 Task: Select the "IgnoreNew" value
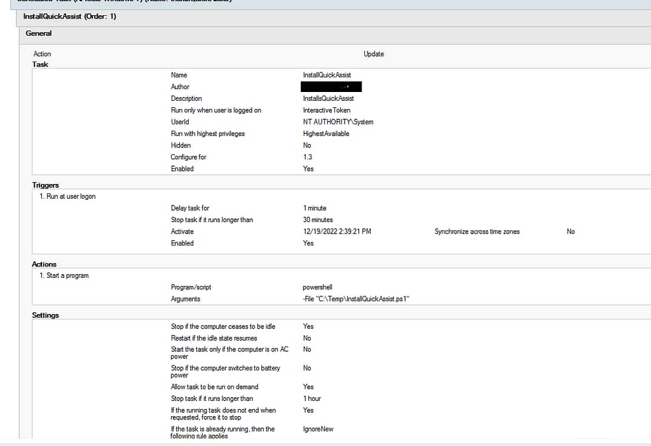pyautogui.click(x=318, y=429)
